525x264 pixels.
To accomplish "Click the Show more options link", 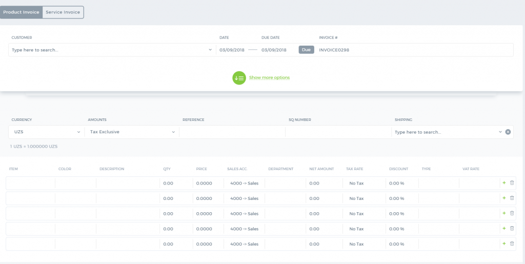I will [x=269, y=77].
